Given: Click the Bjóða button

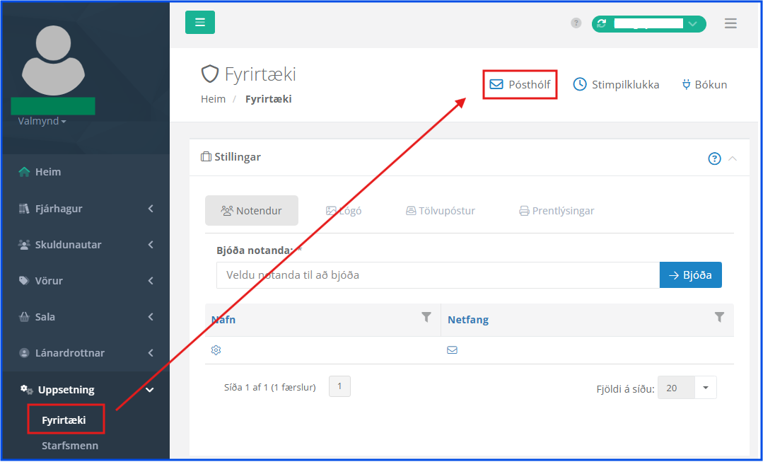Looking at the screenshot, I should tap(690, 275).
